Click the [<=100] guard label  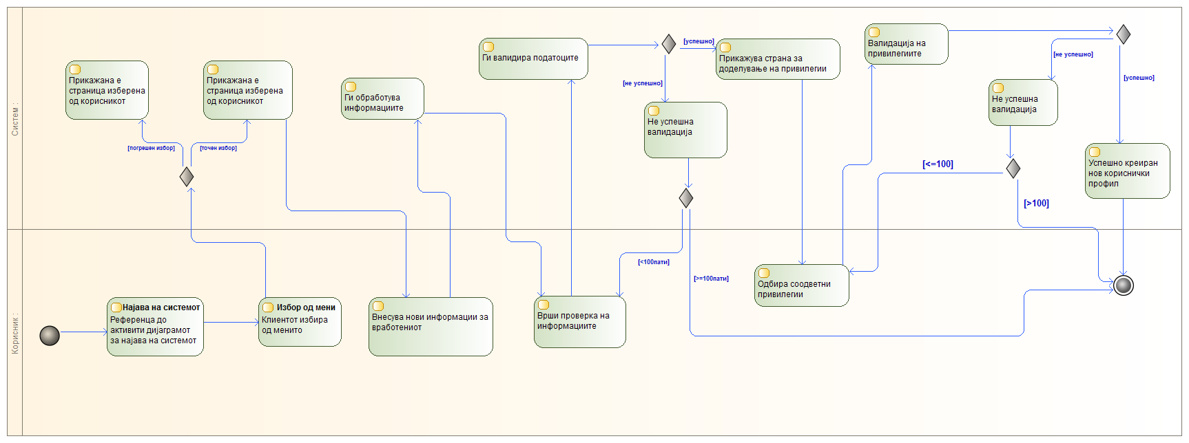[x=938, y=164]
